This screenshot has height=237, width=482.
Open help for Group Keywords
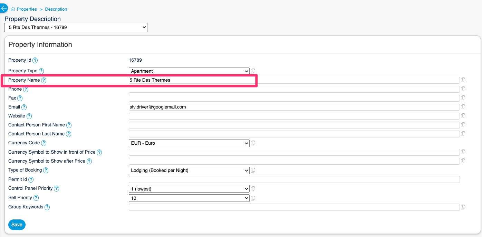tap(47, 207)
